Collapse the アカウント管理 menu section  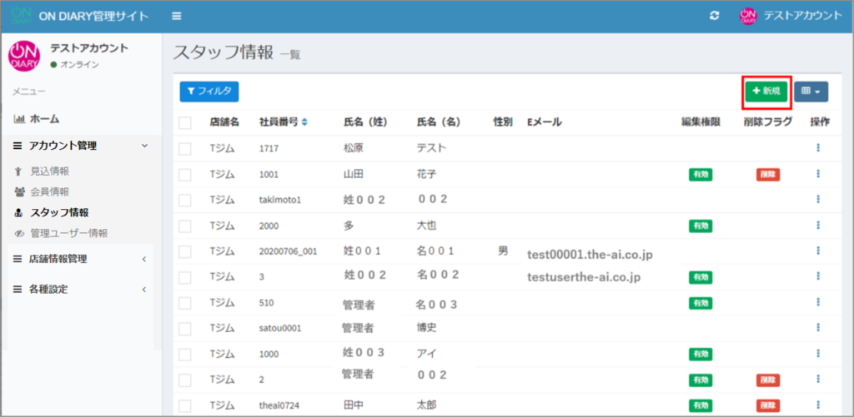click(x=79, y=146)
